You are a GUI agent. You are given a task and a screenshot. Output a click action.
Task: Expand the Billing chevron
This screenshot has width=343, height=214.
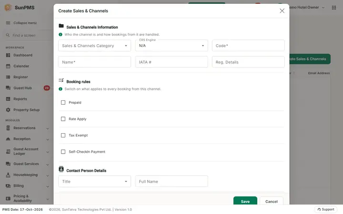point(48,186)
